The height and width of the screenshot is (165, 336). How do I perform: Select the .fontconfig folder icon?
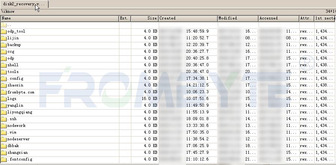coord(4,159)
